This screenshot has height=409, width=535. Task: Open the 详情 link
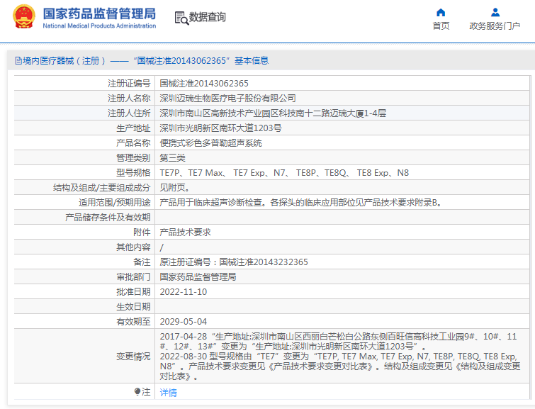(x=168, y=392)
